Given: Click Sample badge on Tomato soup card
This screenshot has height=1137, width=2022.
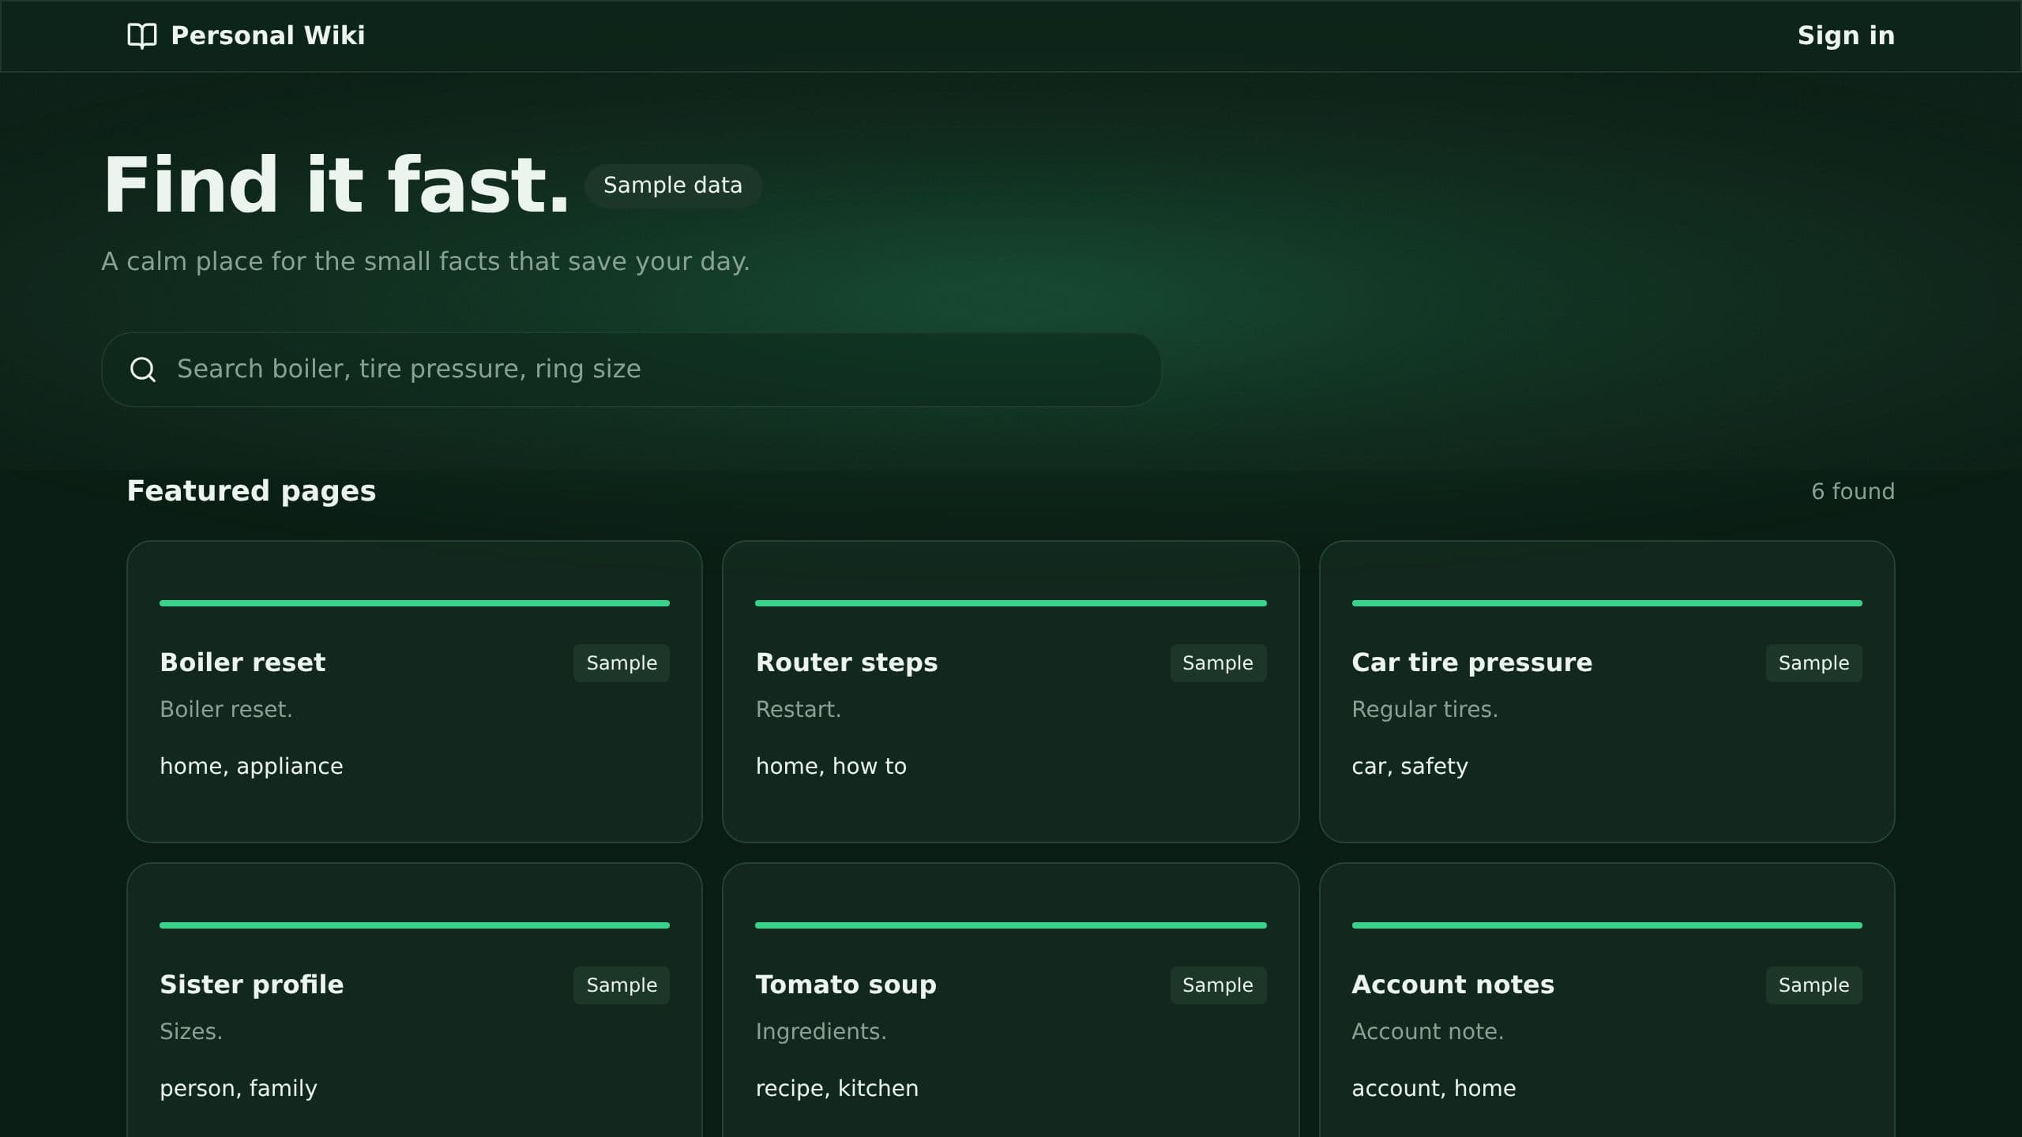Looking at the screenshot, I should coord(1218,985).
